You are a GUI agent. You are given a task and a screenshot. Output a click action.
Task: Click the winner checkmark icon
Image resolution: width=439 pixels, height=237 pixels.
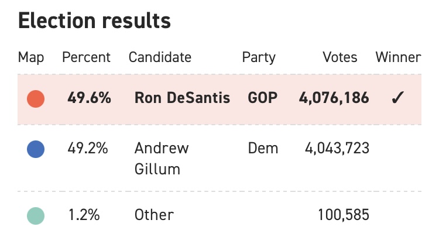[x=397, y=98]
